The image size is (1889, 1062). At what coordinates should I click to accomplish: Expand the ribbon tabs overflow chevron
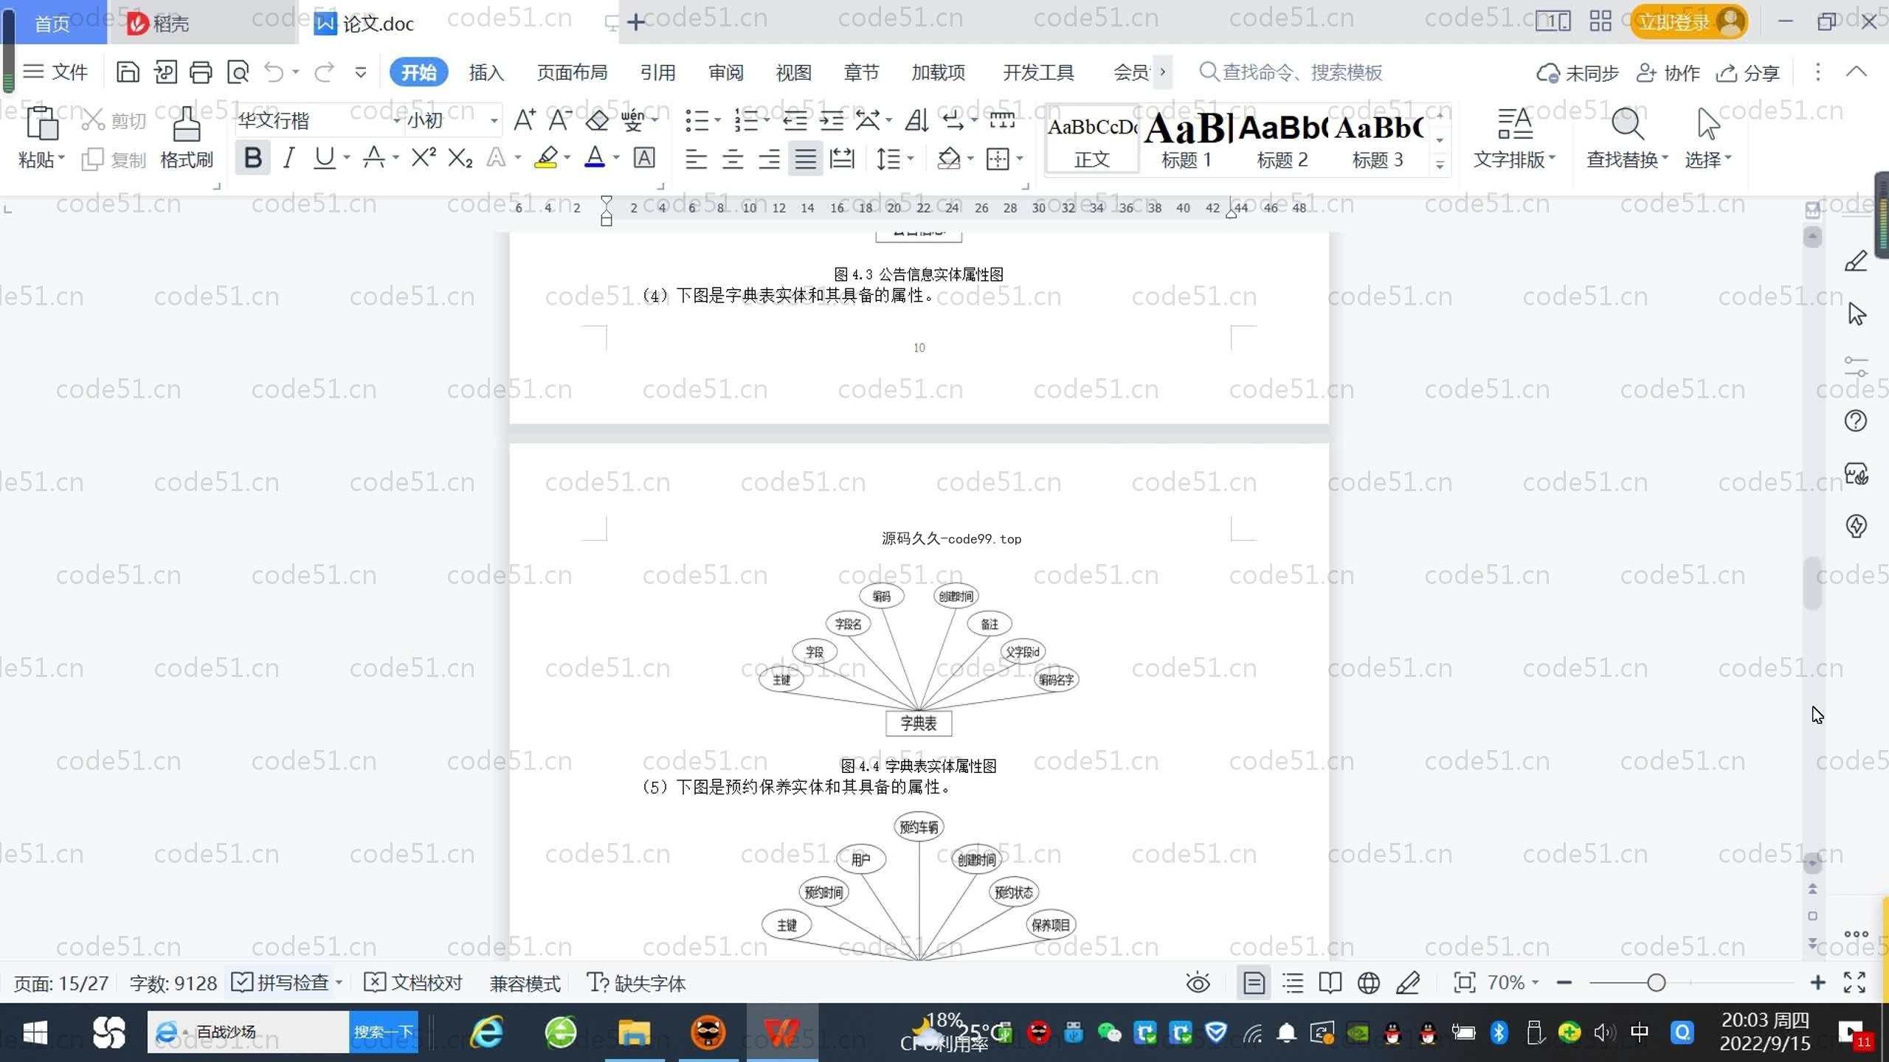[1162, 72]
